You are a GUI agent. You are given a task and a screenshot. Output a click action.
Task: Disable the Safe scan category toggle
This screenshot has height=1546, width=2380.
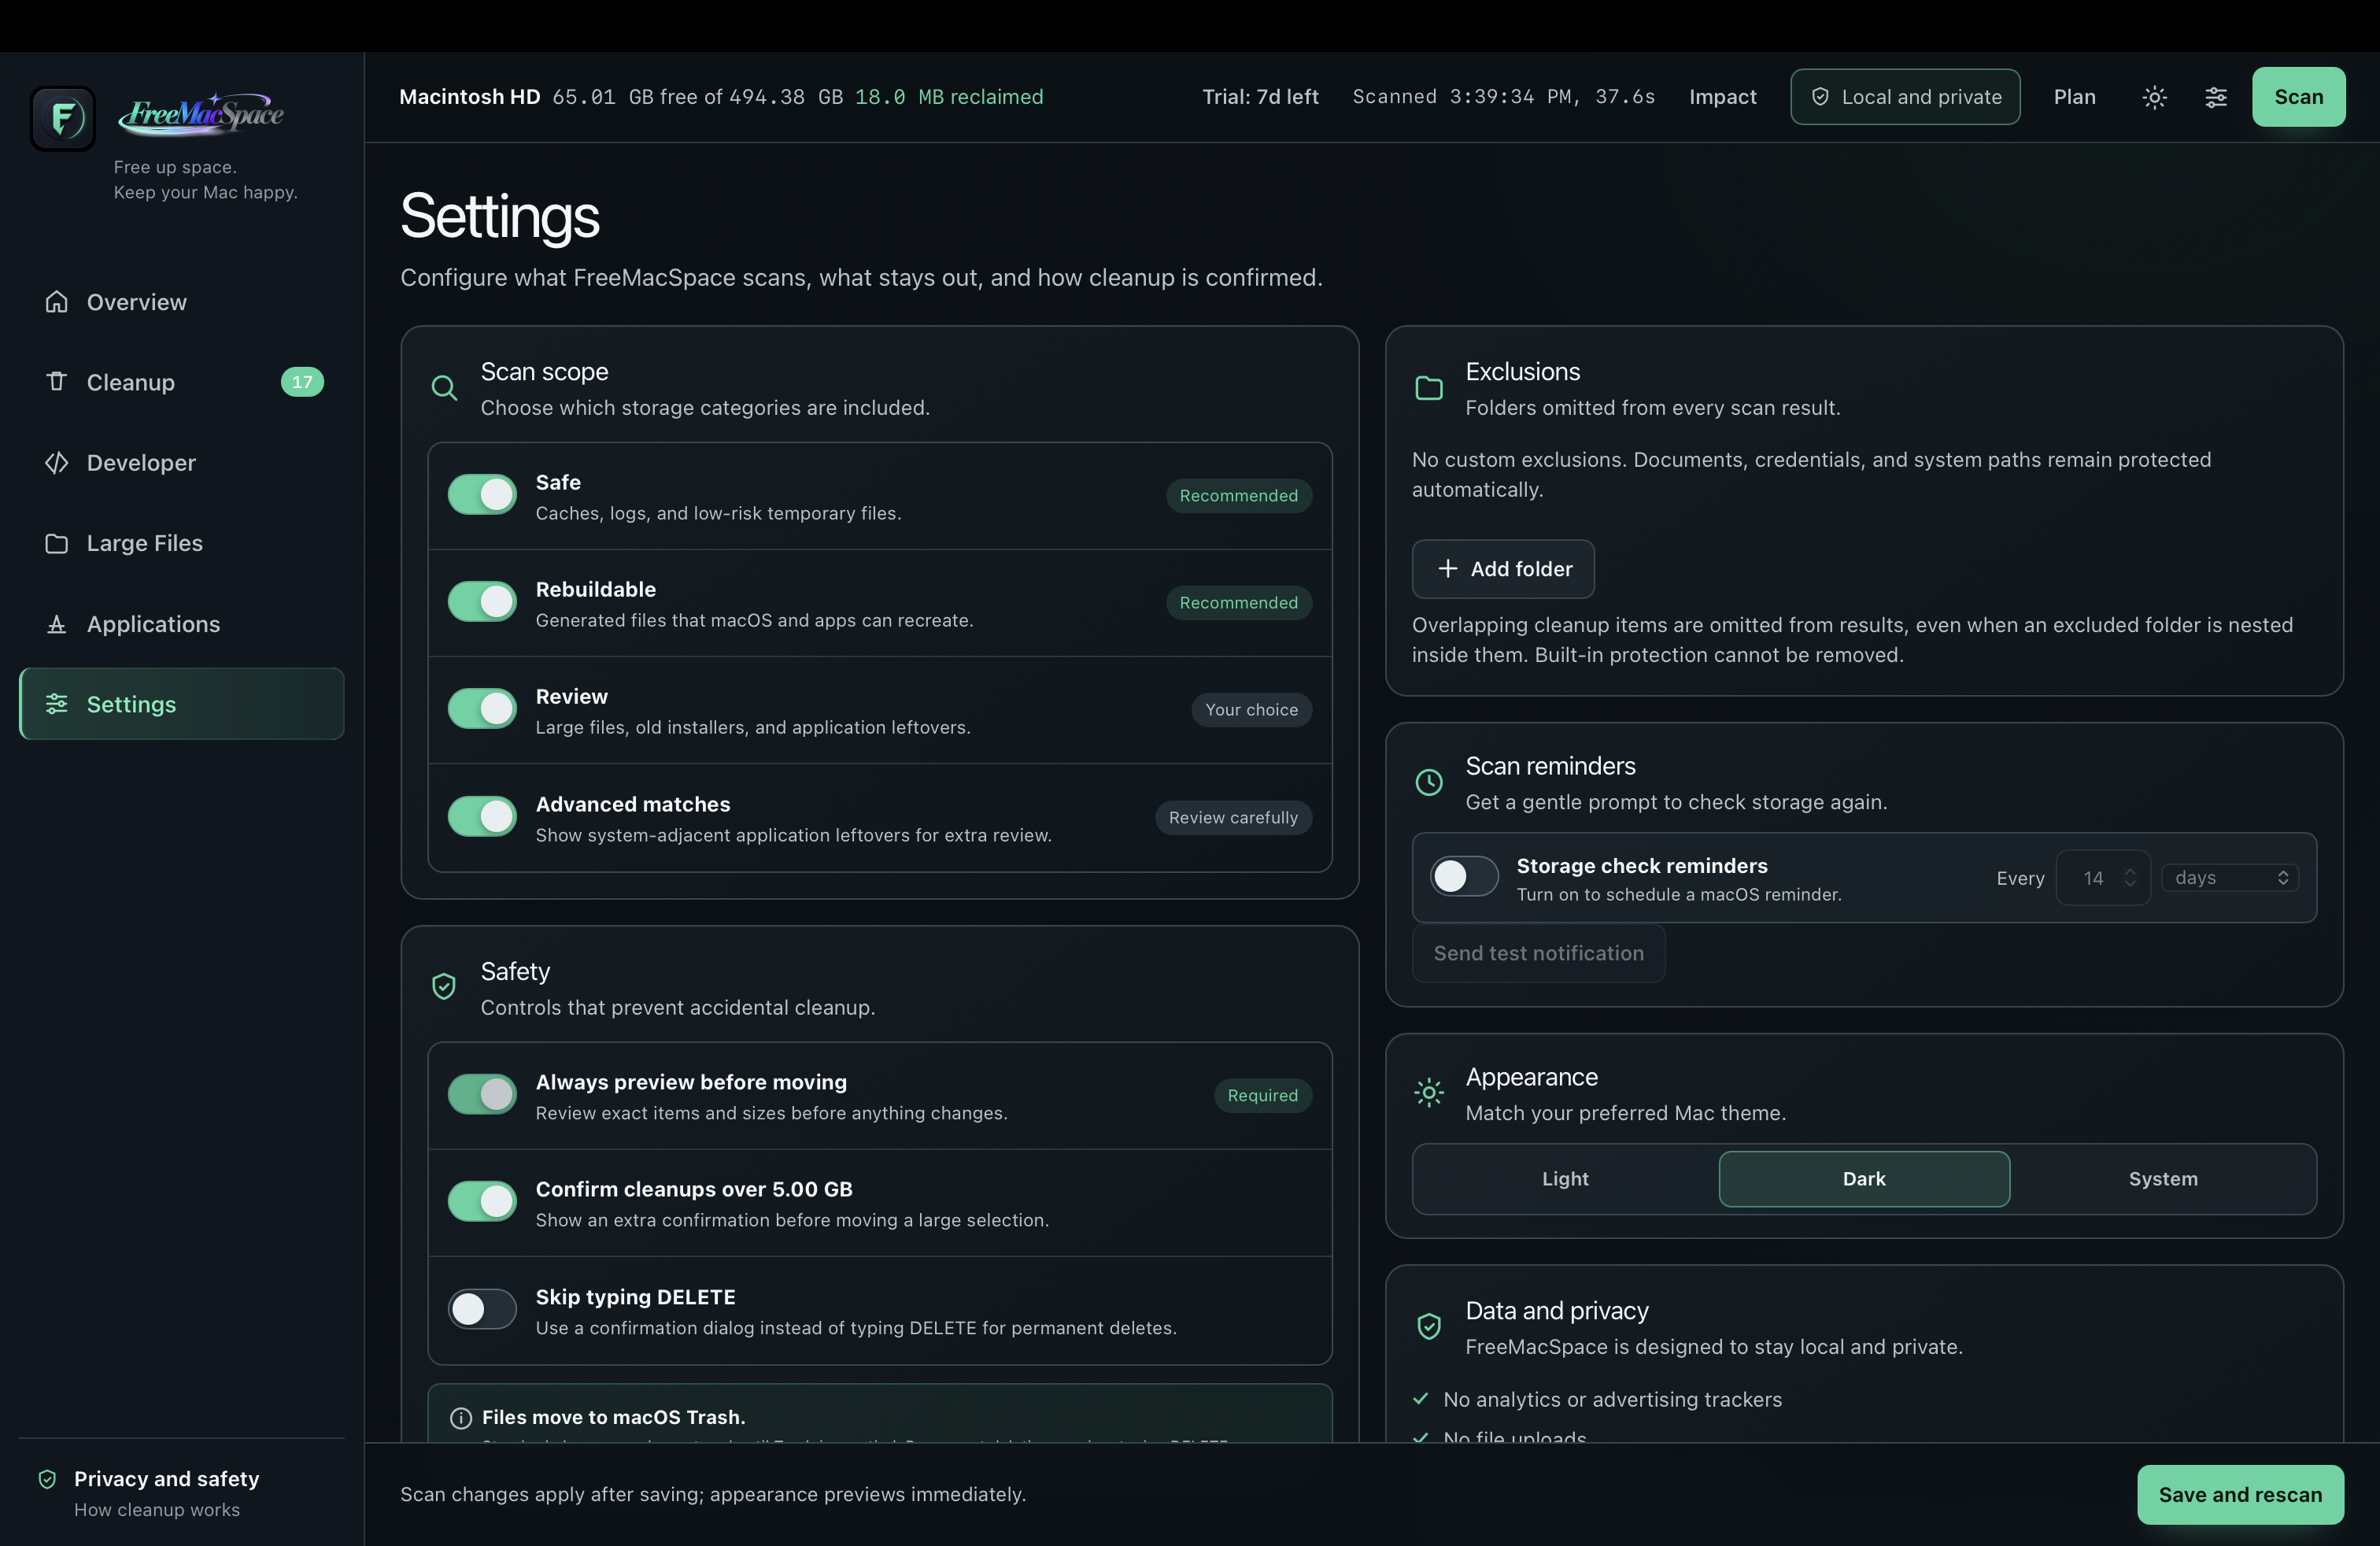482,494
